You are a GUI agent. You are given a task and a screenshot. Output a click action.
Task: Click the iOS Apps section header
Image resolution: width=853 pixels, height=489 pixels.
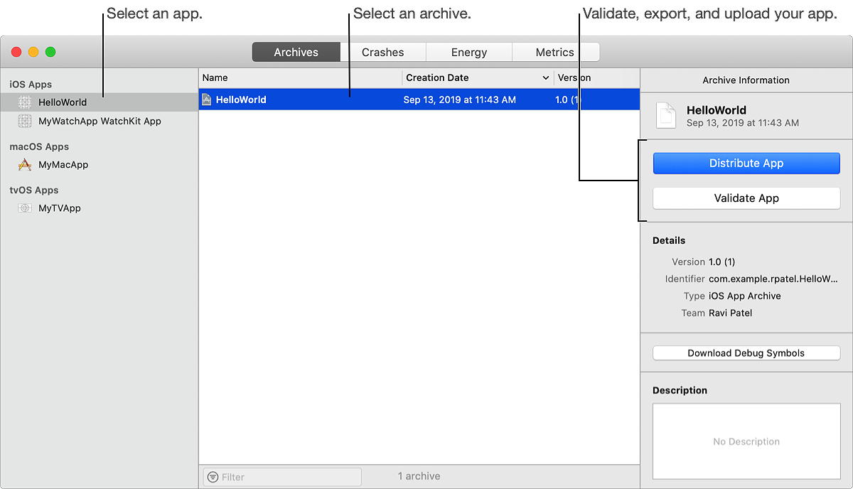[31, 85]
